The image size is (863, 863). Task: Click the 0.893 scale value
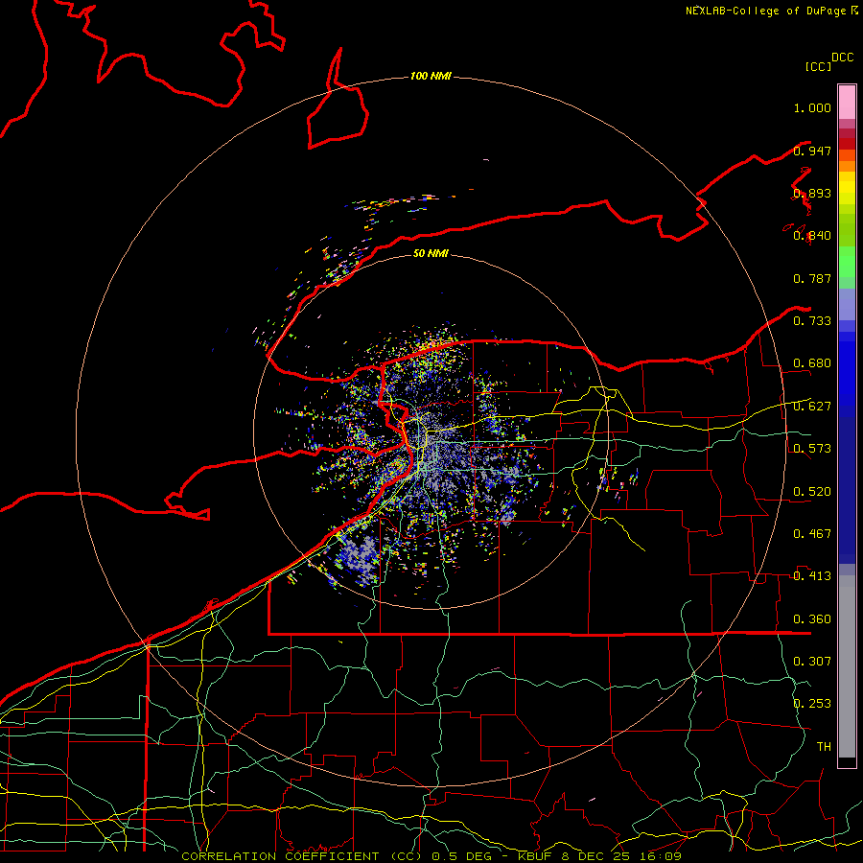pos(812,193)
